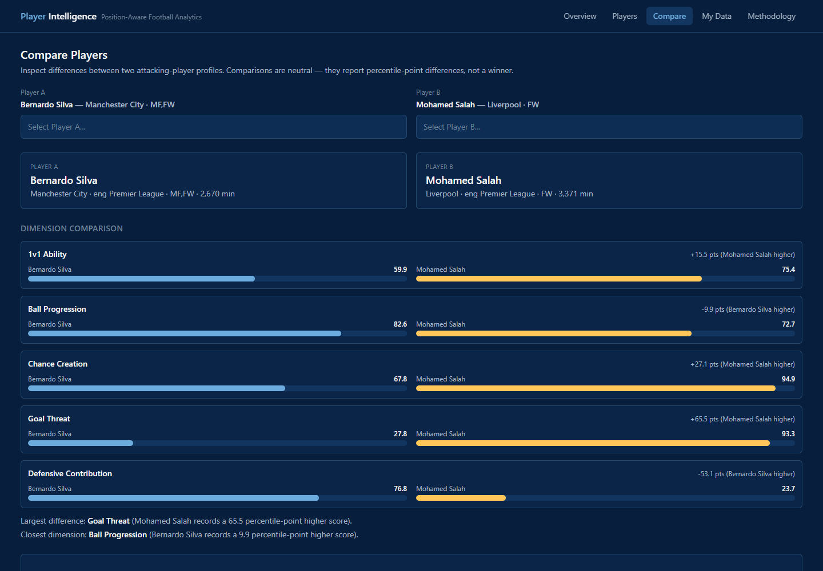Open the Select Player B dropdown
This screenshot has height=571, width=823.
[x=609, y=127]
